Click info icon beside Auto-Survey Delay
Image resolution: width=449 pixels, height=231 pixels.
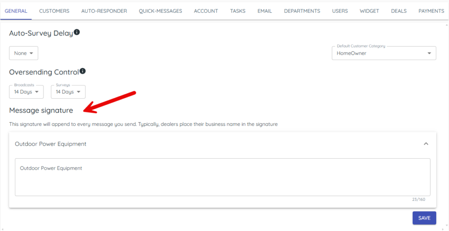[x=77, y=32]
